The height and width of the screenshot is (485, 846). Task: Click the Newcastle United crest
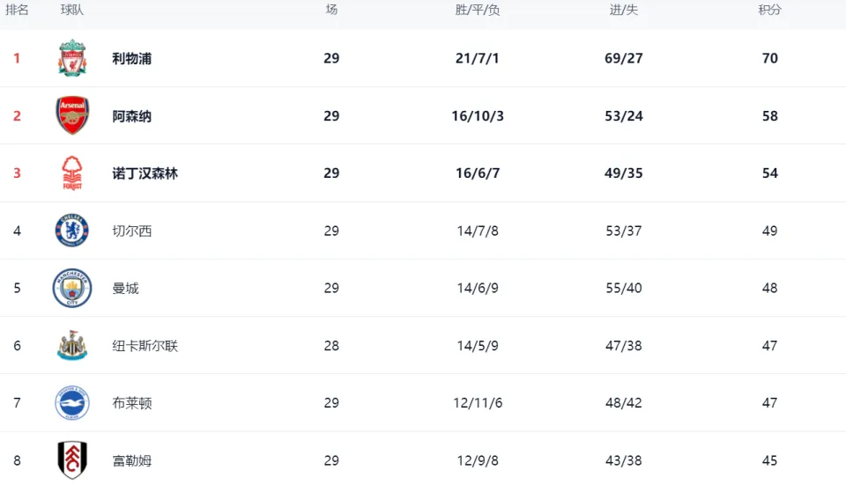point(71,345)
